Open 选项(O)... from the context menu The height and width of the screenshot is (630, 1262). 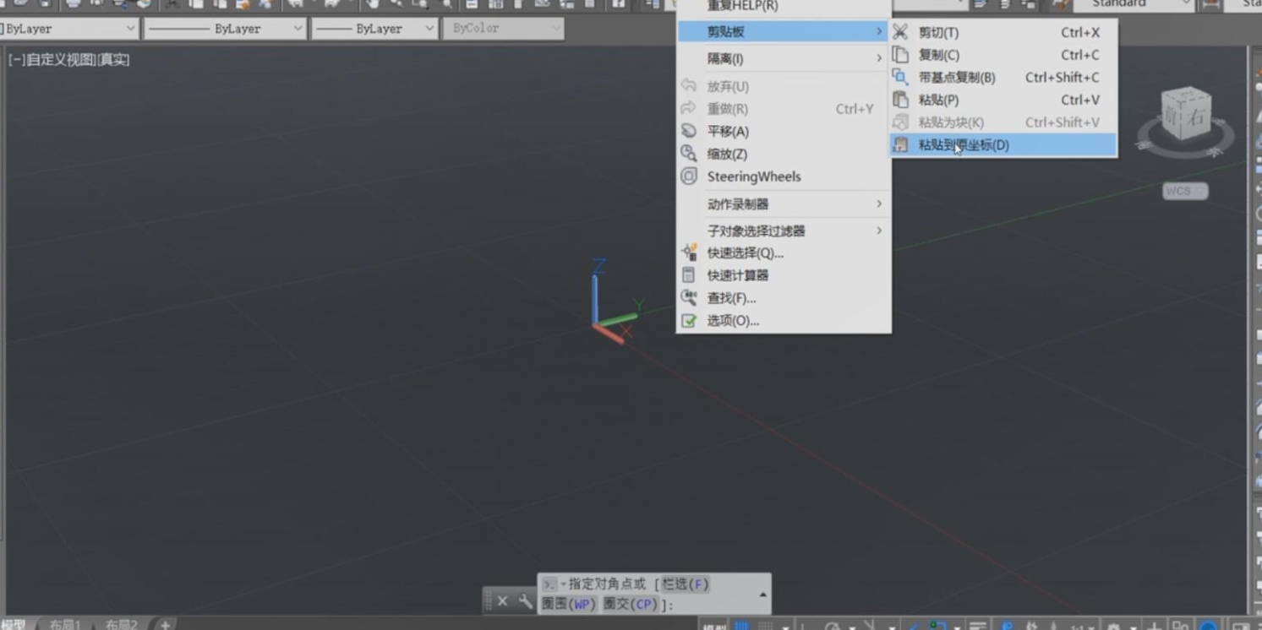click(784, 320)
